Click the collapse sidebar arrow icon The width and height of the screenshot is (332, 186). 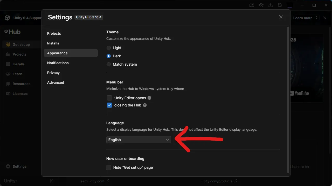click(52, 181)
